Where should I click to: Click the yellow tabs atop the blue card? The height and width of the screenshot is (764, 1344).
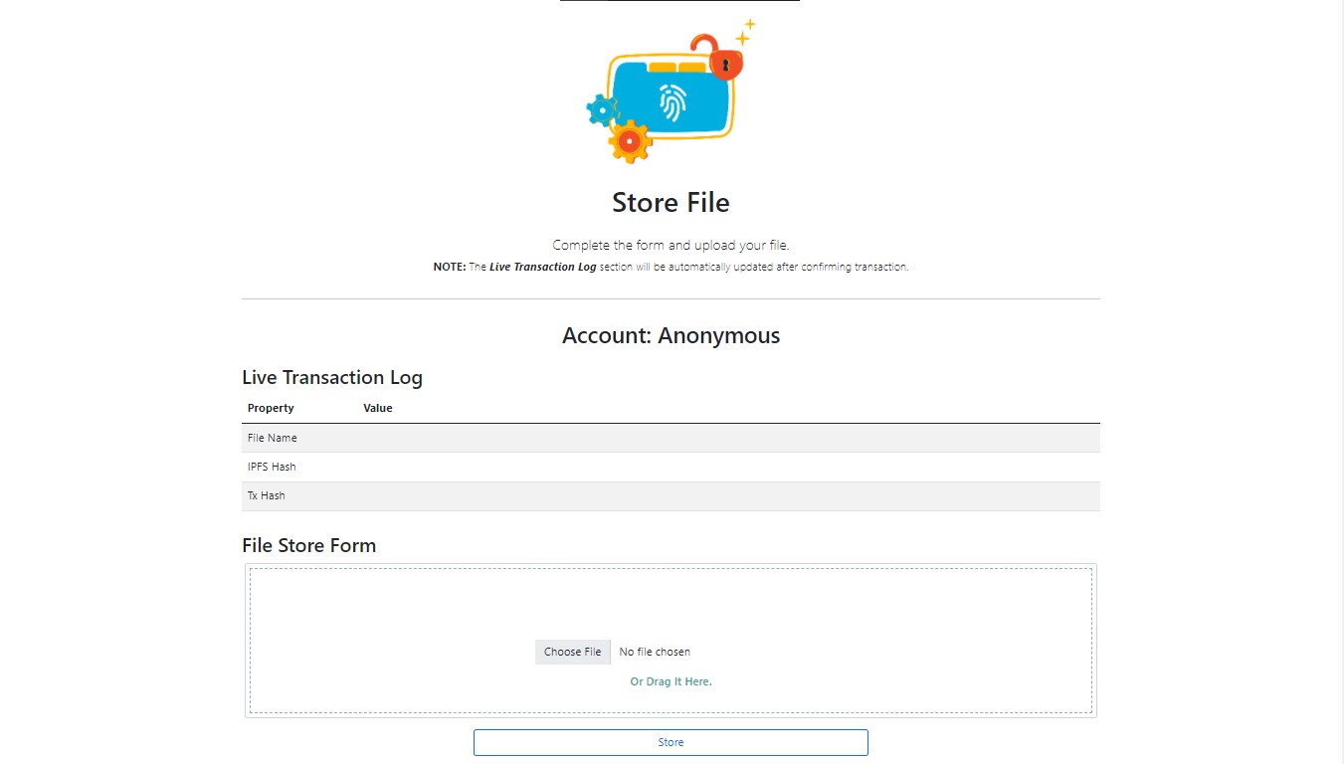[x=677, y=68]
